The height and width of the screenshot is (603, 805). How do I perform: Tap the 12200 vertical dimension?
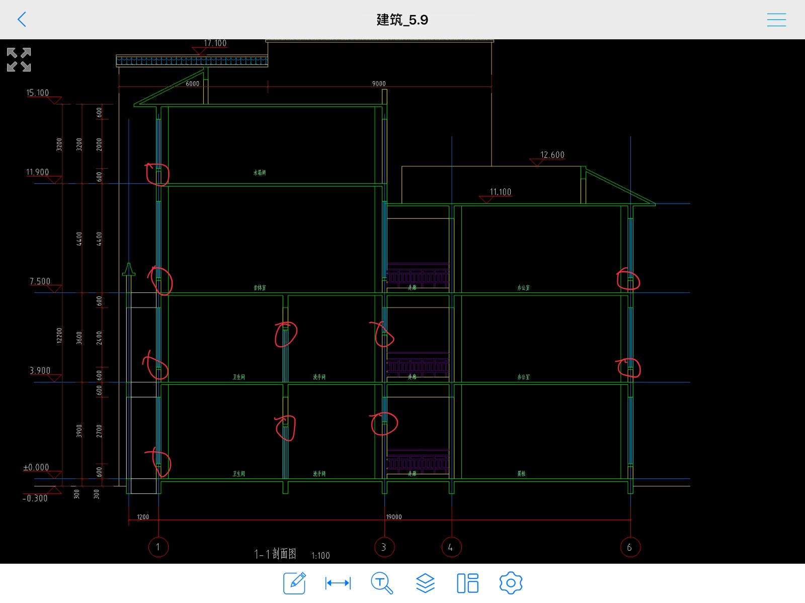(59, 336)
